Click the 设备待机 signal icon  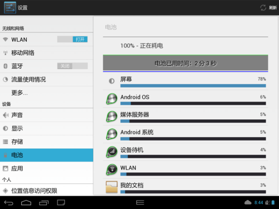[112, 152]
